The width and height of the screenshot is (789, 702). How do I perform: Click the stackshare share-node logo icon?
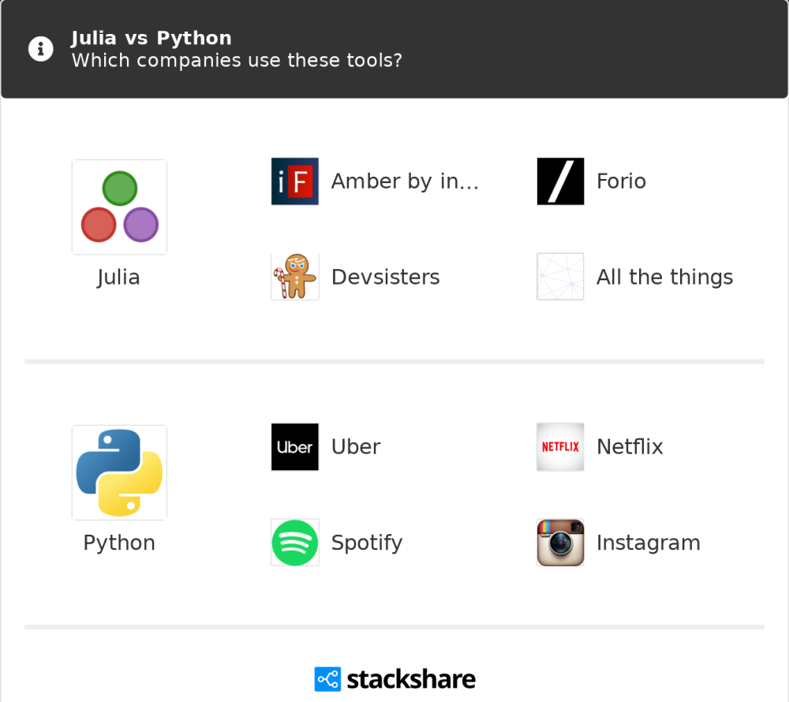click(327, 679)
